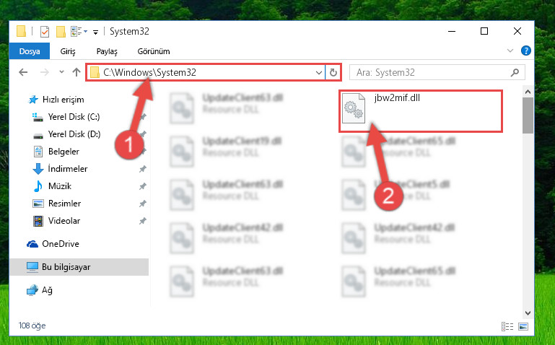The width and height of the screenshot is (555, 345).
Task: Click the vertical scrollbar thumb
Action: (x=528, y=115)
